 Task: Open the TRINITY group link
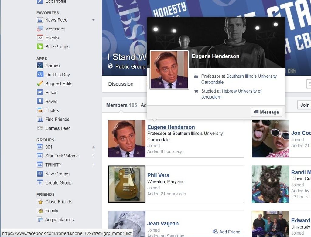click(53, 165)
